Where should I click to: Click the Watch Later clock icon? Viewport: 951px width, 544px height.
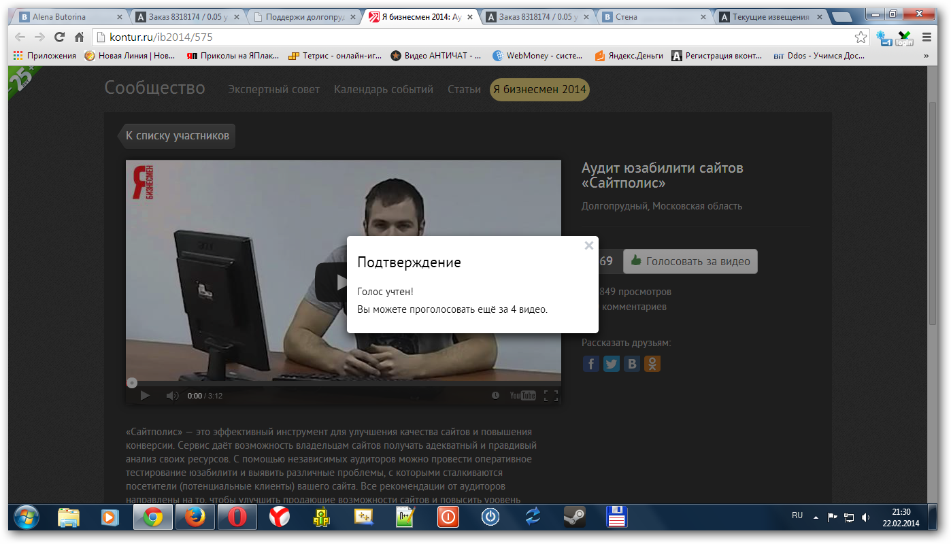[x=495, y=396]
